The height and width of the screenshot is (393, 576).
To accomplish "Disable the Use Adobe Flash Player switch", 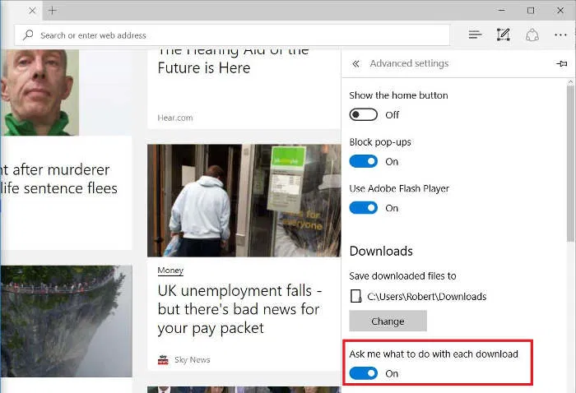I will pyautogui.click(x=364, y=208).
